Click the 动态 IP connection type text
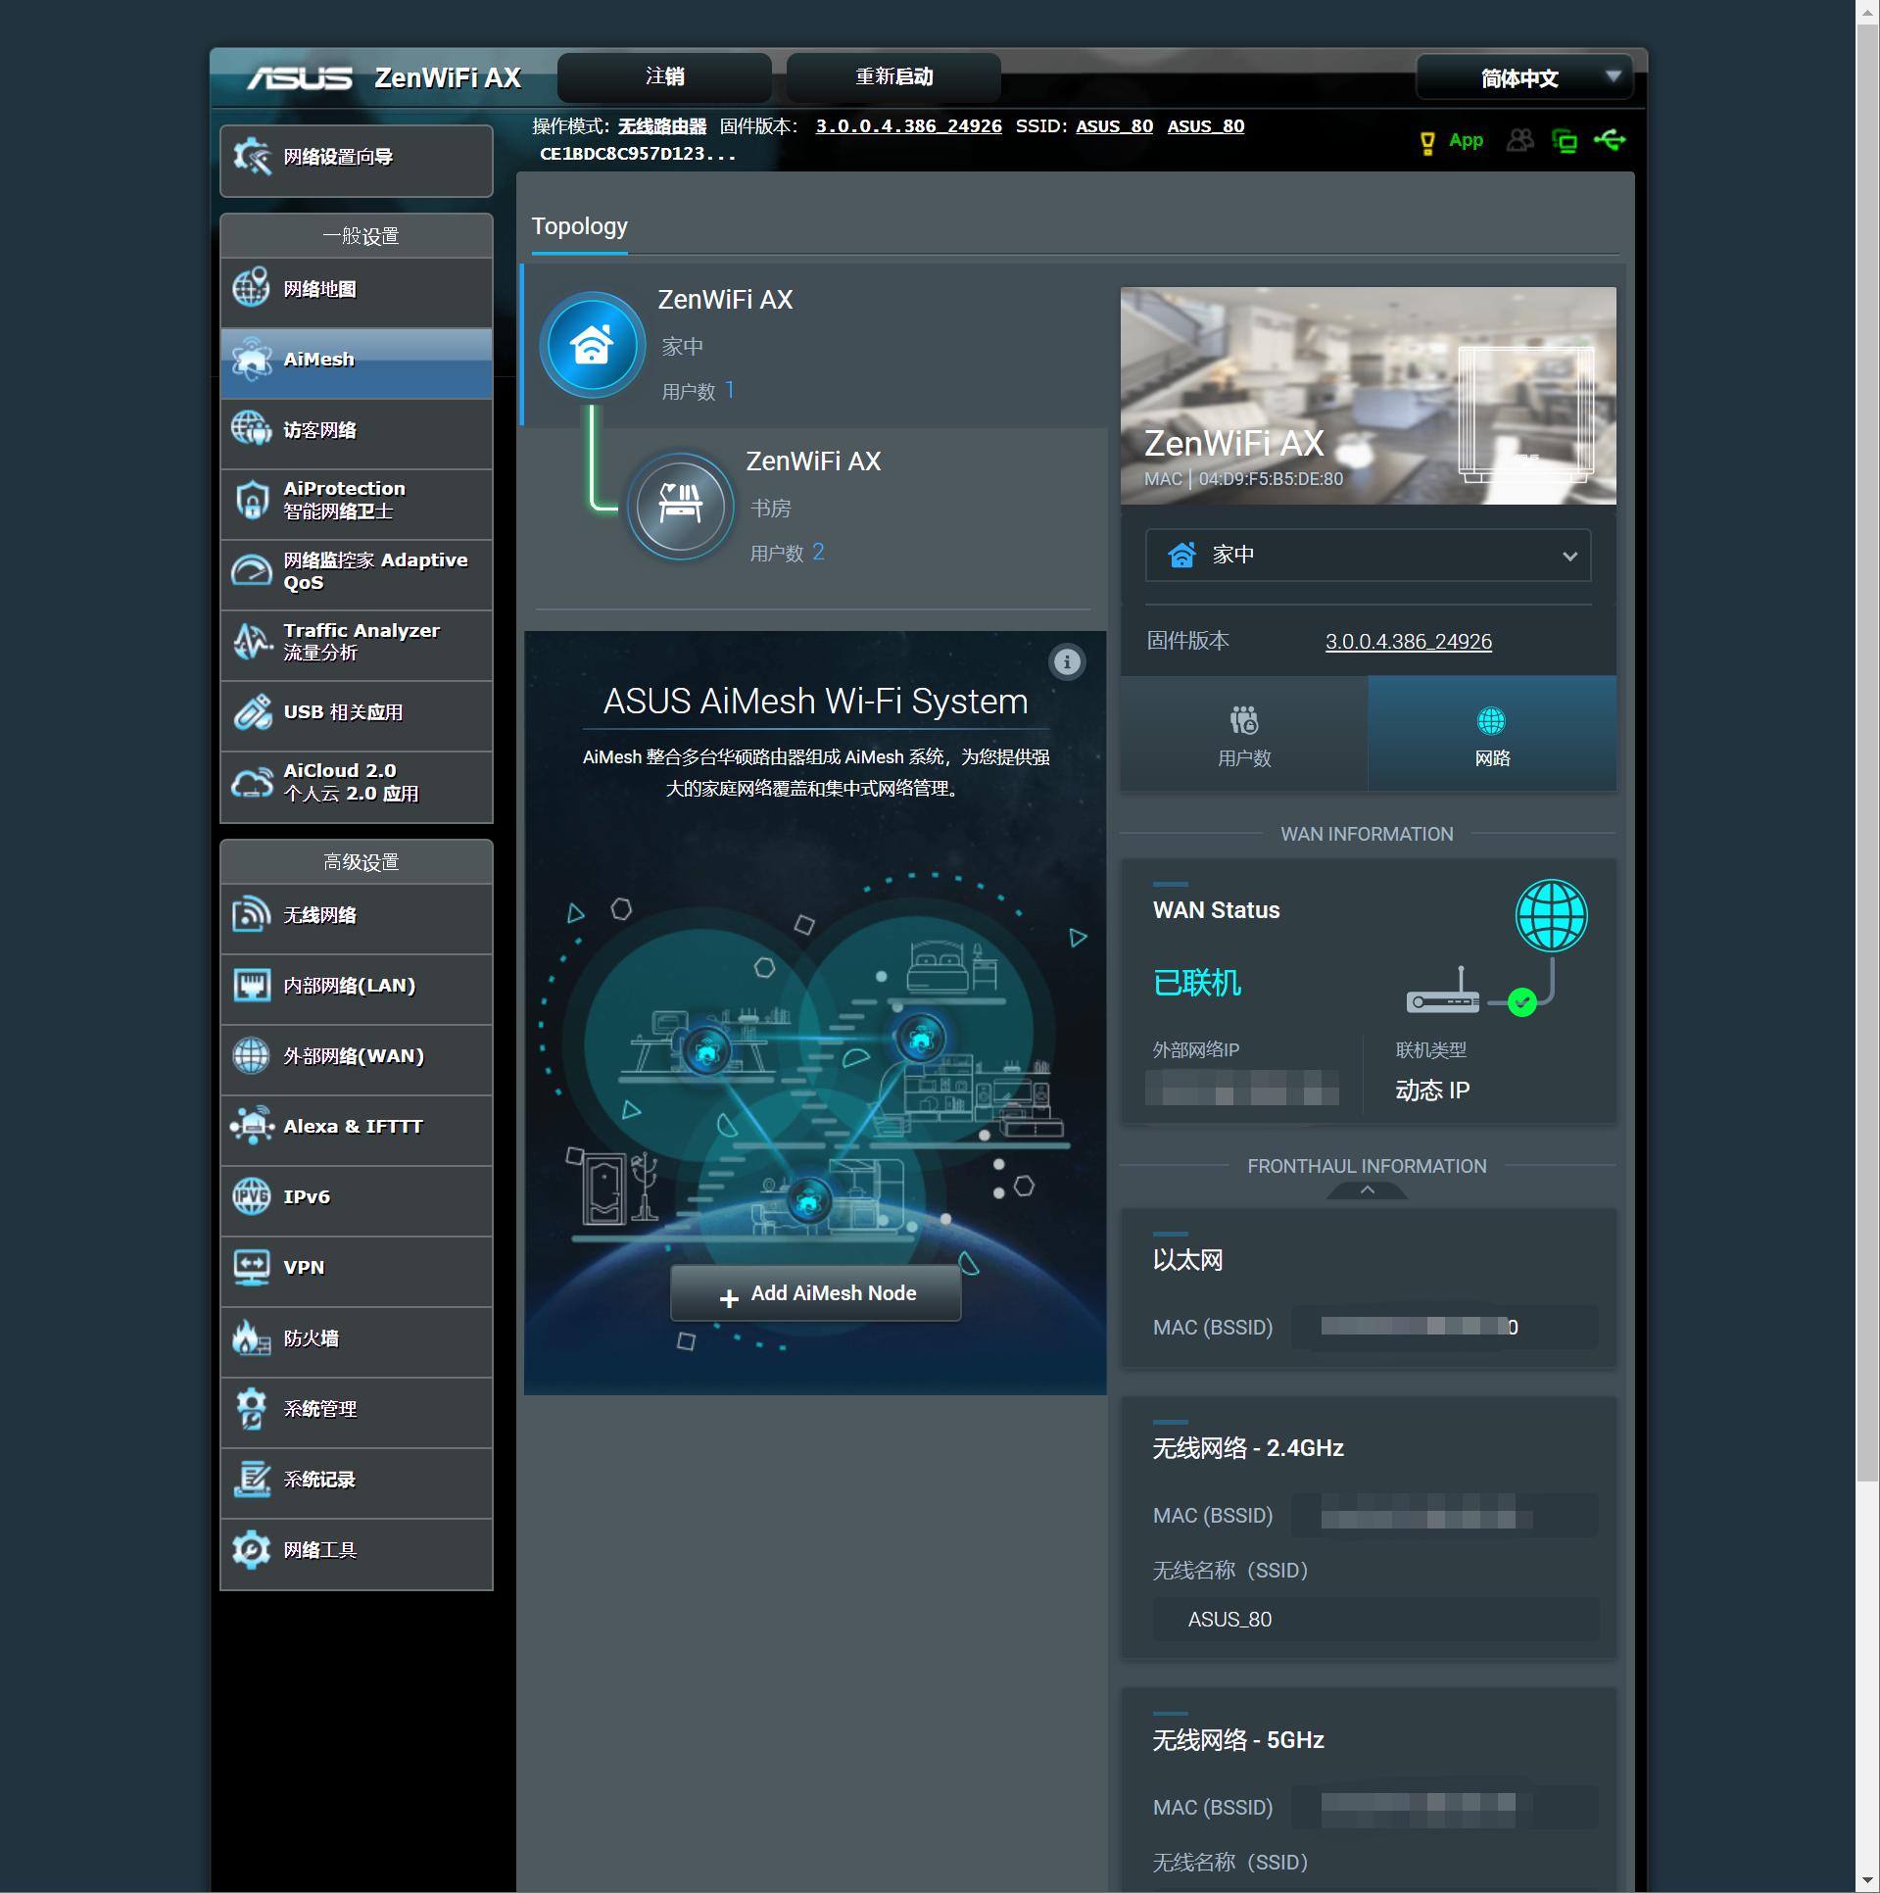The height and width of the screenshot is (1893, 1880). point(1432,1091)
